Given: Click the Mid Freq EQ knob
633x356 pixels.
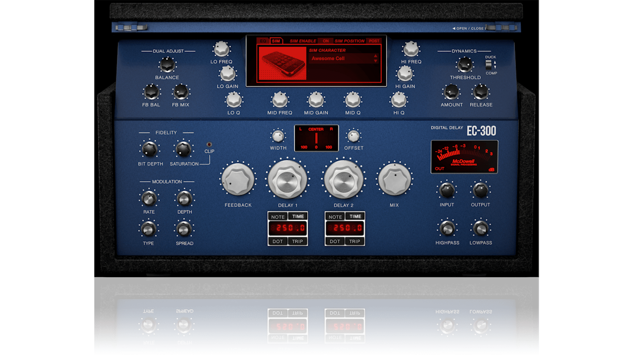Looking at the screenshot, I should coord(280,100).
